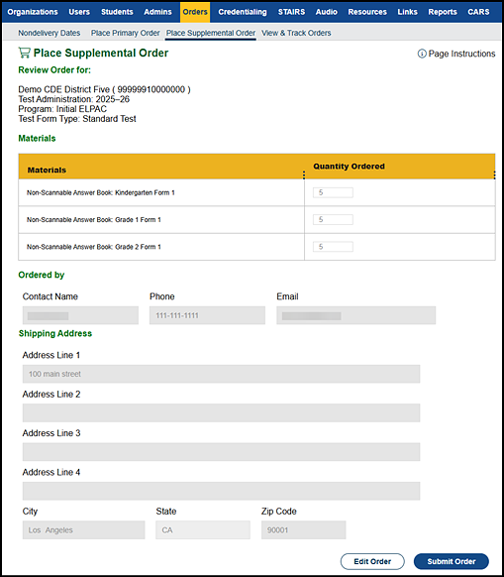Click the Quantity Ordered column header

tap(400, 167)
